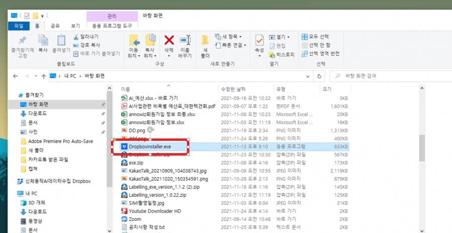Click the Delete (삭제) red X icon
The height and width of the screenshot is (233, 452).
click(169, 41)
